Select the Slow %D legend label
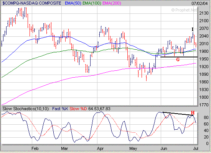The width and height of the screenshot is (211, 153). click(78, 109)
